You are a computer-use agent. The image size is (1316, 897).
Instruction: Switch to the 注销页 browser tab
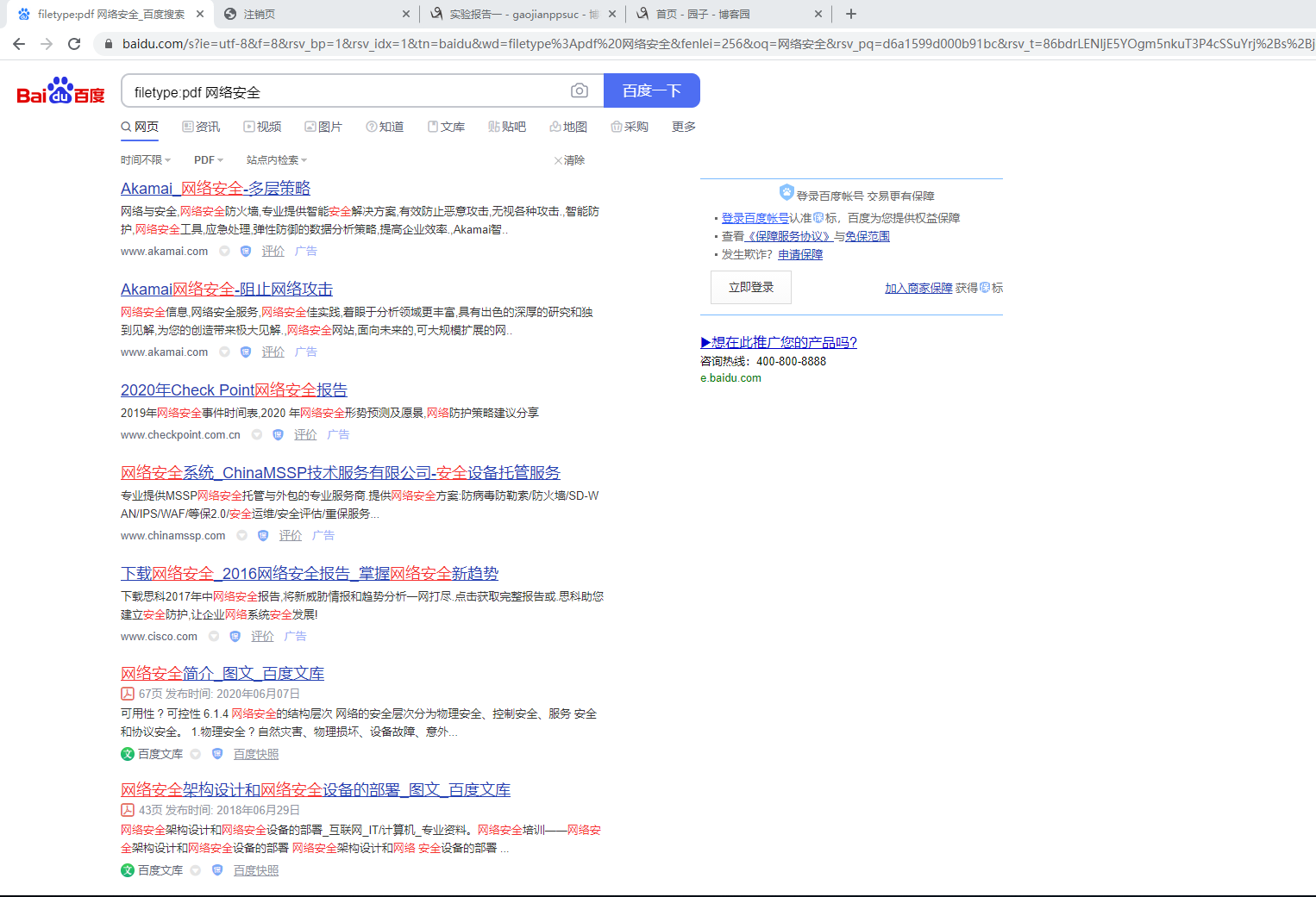316,14
